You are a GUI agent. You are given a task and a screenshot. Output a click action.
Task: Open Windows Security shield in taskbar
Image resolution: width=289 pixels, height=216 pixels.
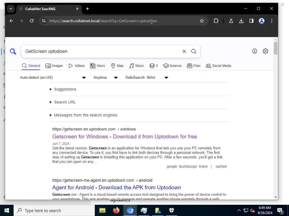pos(171,210)
